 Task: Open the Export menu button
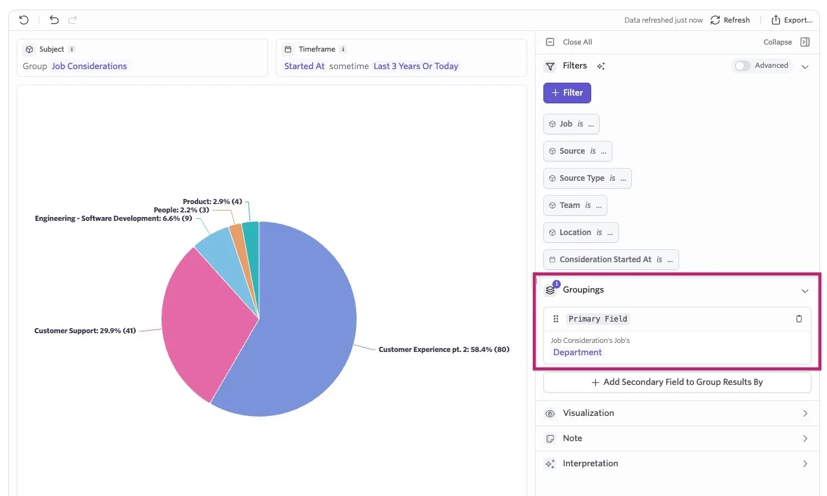pos(792,20)
